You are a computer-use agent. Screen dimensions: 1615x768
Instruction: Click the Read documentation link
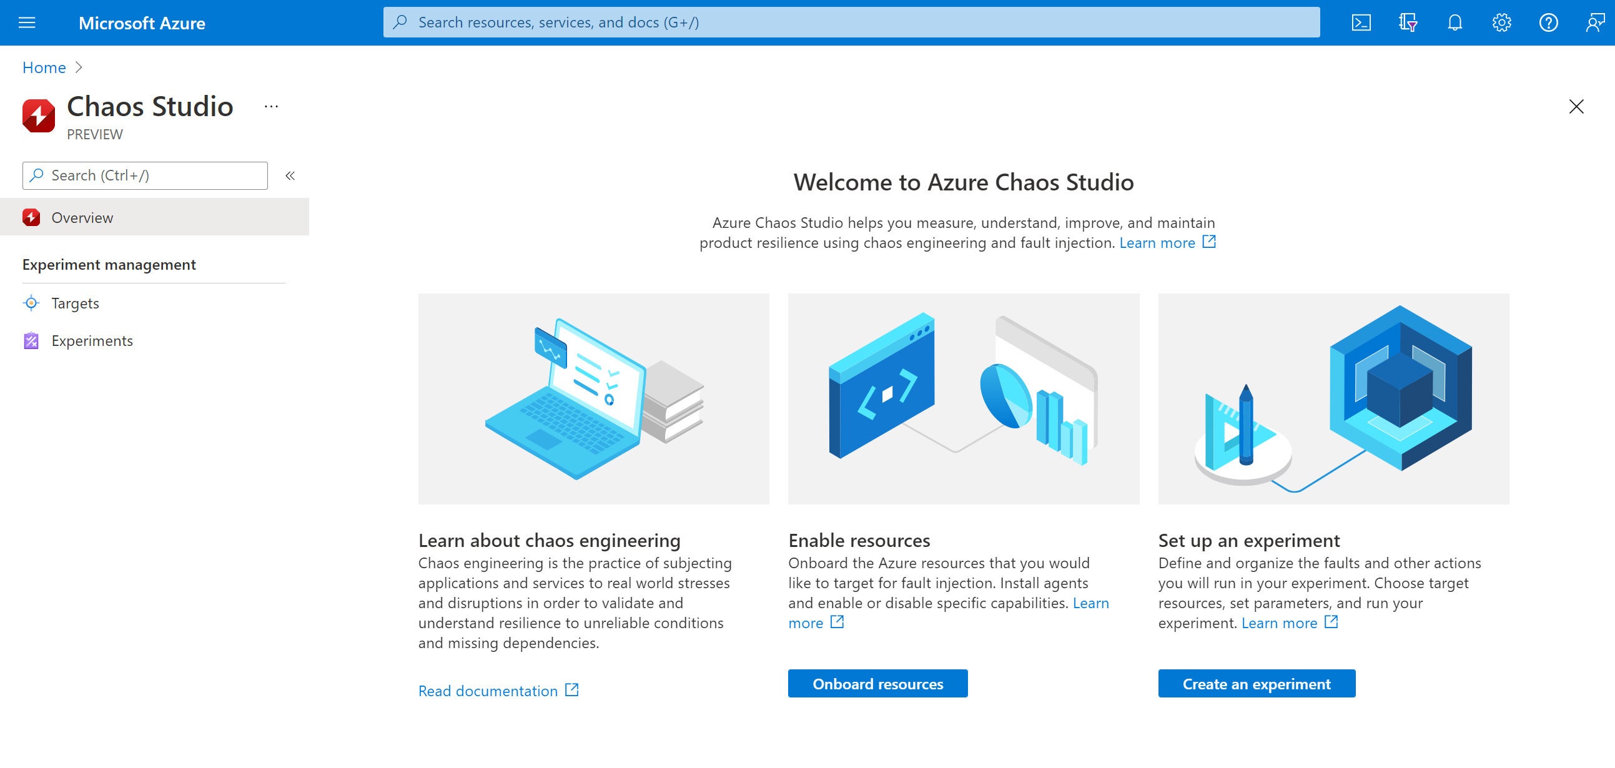488,690
